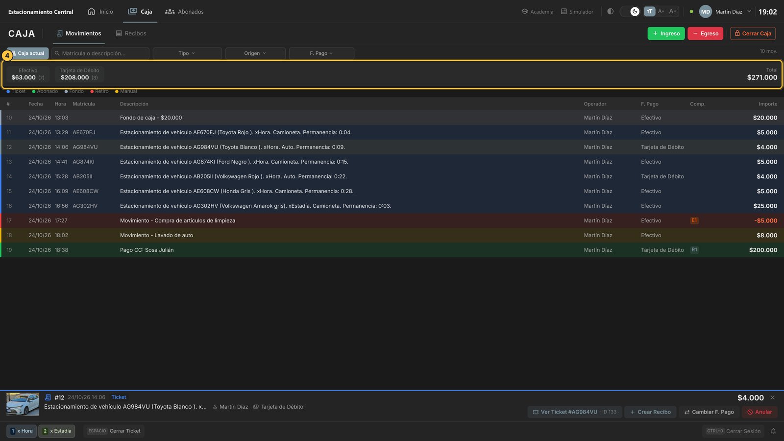Toggle the Caja actual filter chip
The height and width of the screenshot is (441, 784).
point(28,53)
